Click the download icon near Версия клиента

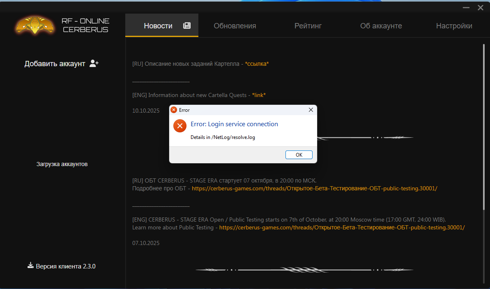30,266
